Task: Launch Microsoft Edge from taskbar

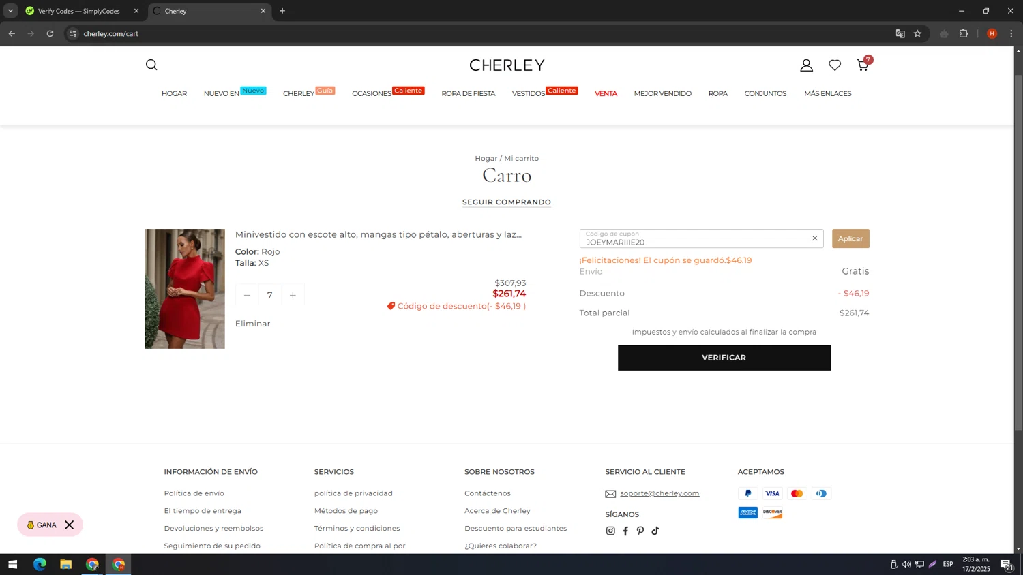Action: 40,564
